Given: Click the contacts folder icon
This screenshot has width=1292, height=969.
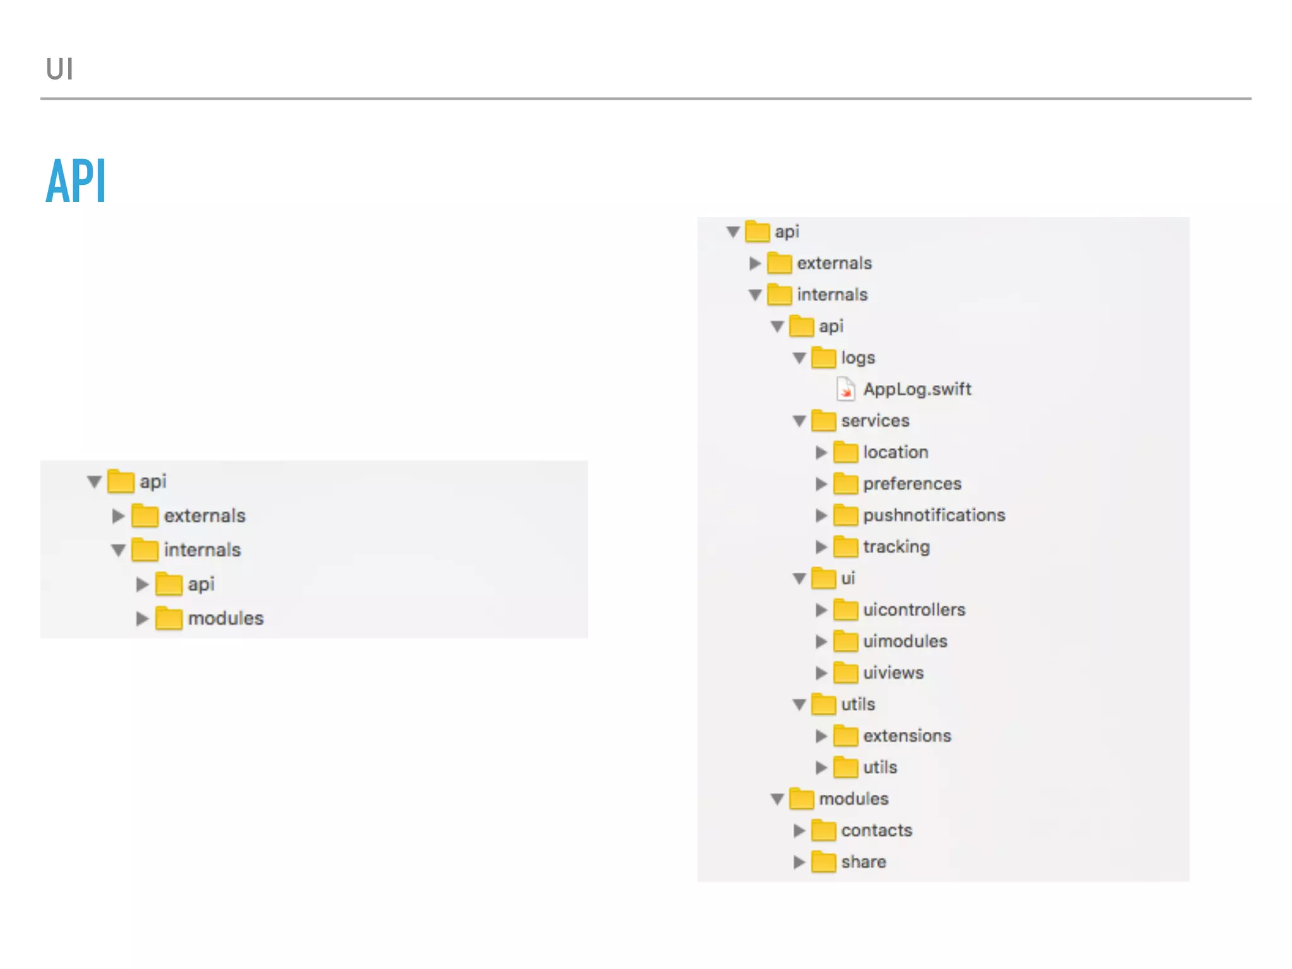Looking at the screenshot, I should [x=823, y=830].
